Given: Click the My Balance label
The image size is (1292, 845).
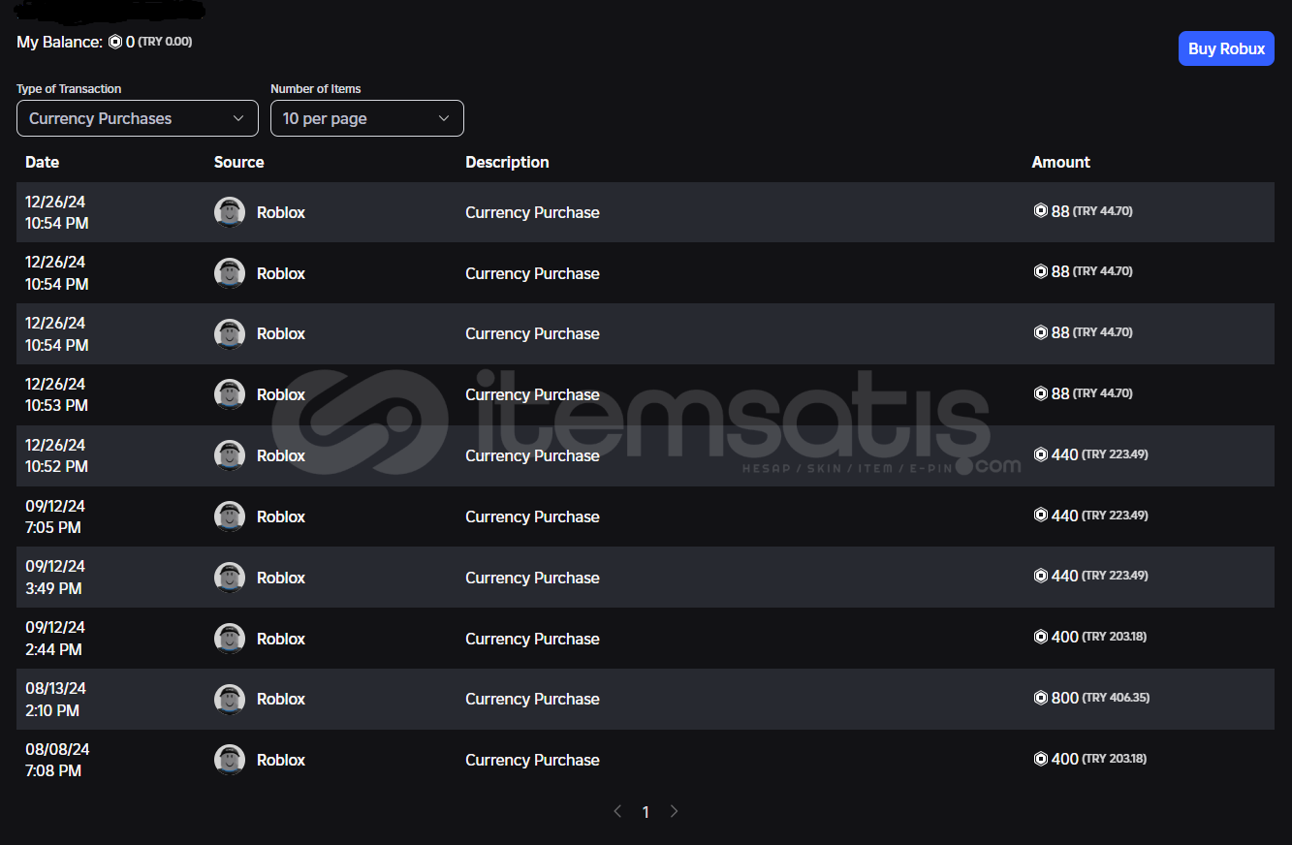Looking at the screenshot, I should pos(59,43).
